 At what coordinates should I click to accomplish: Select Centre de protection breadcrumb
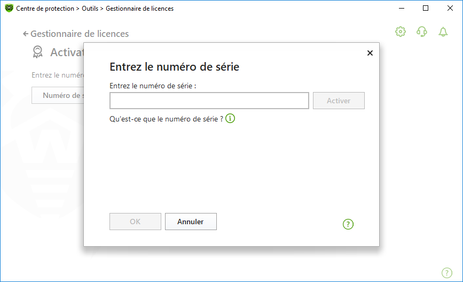coord(45,9)
